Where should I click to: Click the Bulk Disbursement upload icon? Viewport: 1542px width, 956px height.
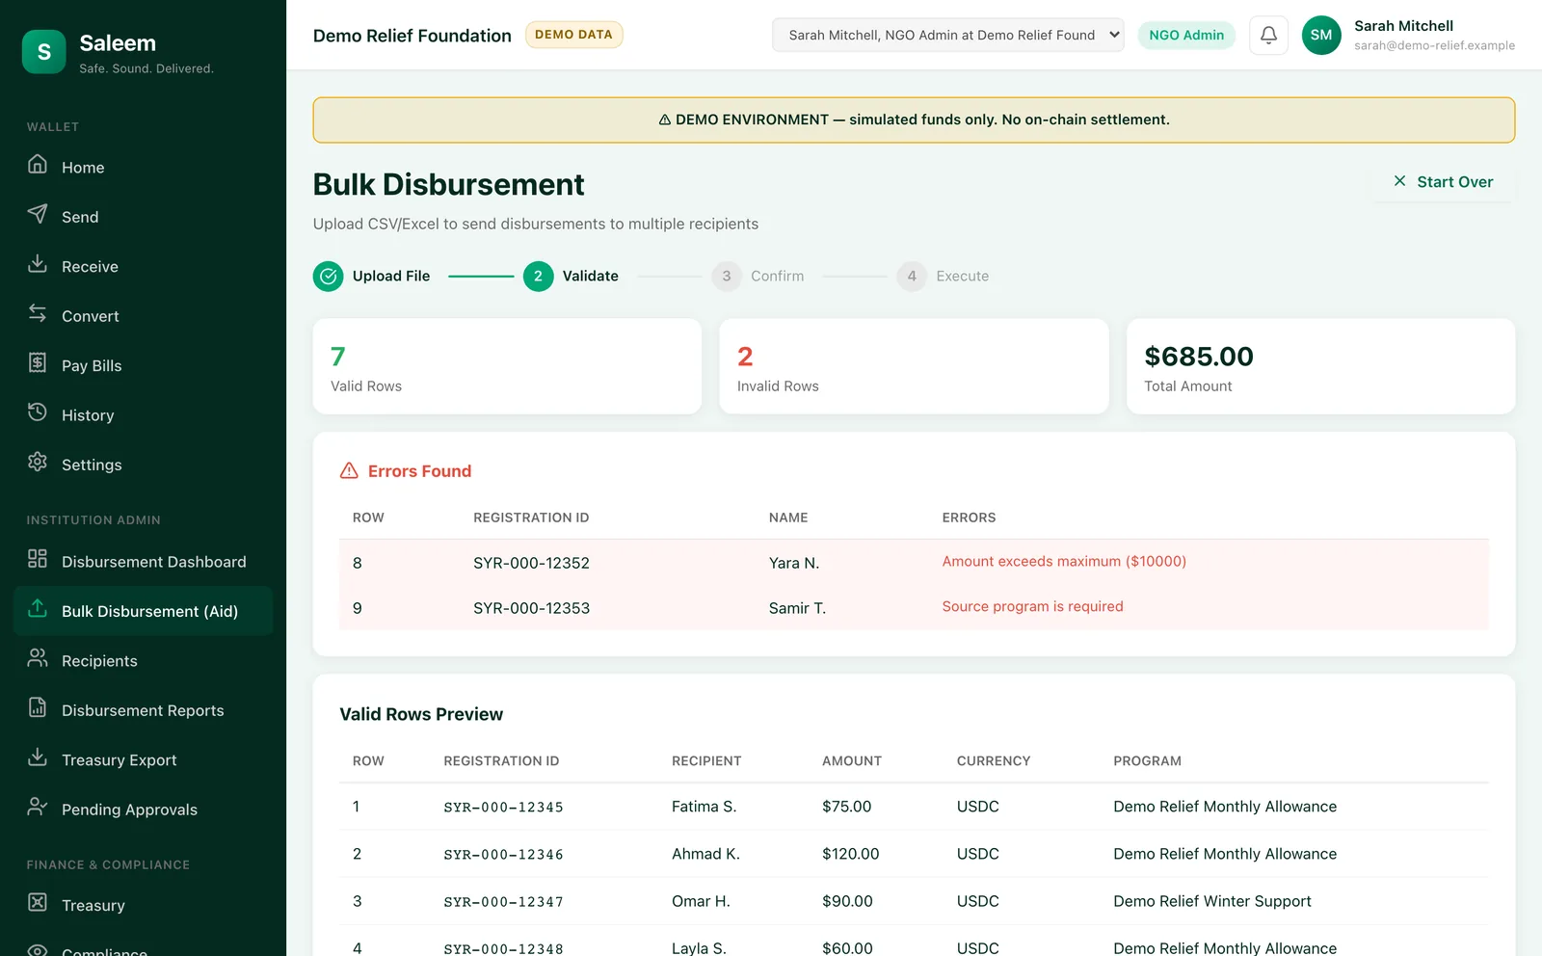coord(38,609)
